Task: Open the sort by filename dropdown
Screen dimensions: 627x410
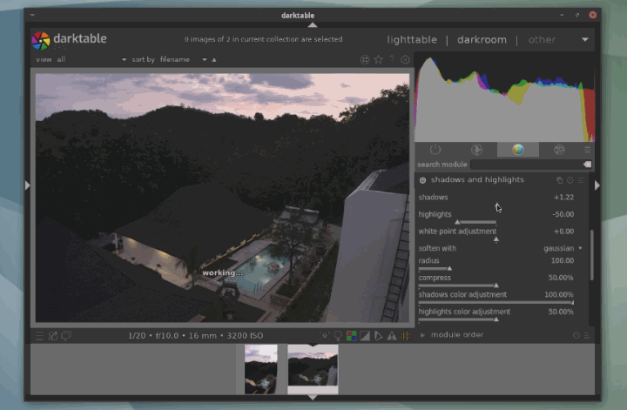Action: point(183,59)
